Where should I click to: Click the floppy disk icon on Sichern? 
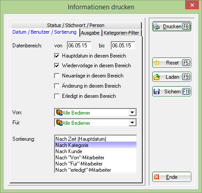pyautogui.click(x=156, y=92)
